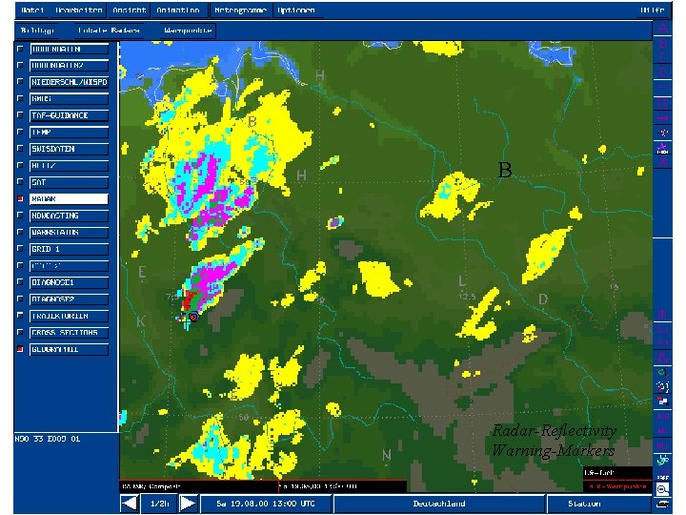
Task: Click the magenta D icon in right toolbar
Action: tap(663, 72)
